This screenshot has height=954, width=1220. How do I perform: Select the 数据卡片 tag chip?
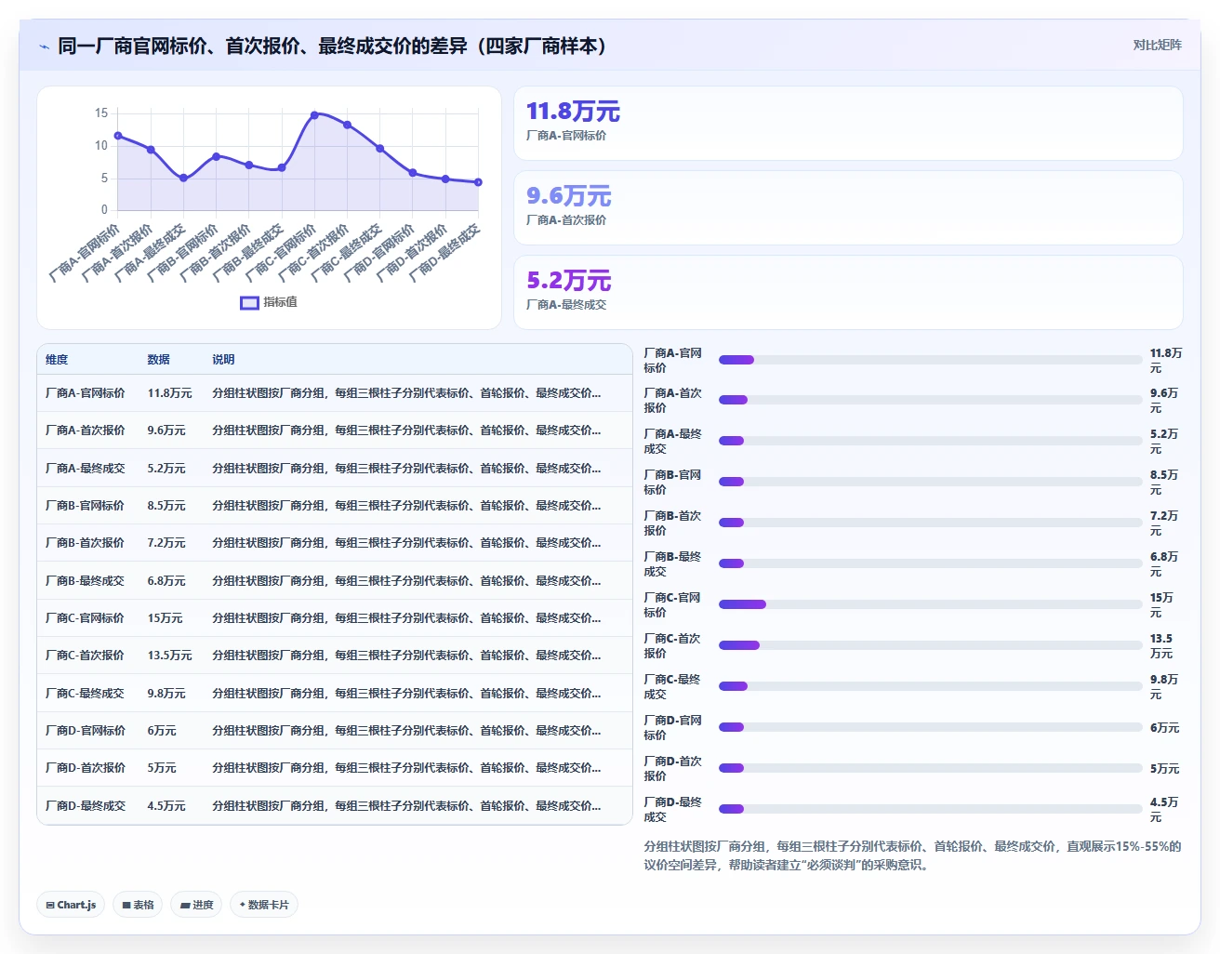click(x=264, y=905)
